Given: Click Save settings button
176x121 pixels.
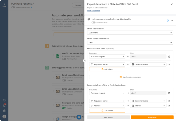Looking at the screenshot, I should tap(109, 117).
